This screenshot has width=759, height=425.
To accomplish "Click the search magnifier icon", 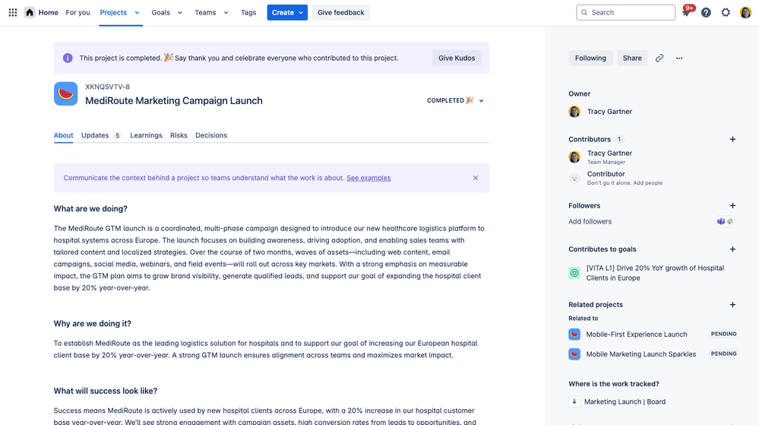I will (x=584, y=13).
